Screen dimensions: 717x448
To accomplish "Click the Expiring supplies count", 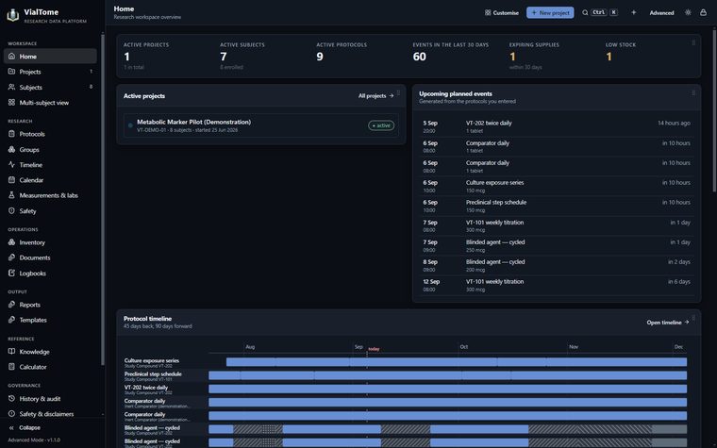I will pyautogui.click(x=512, y=57).
